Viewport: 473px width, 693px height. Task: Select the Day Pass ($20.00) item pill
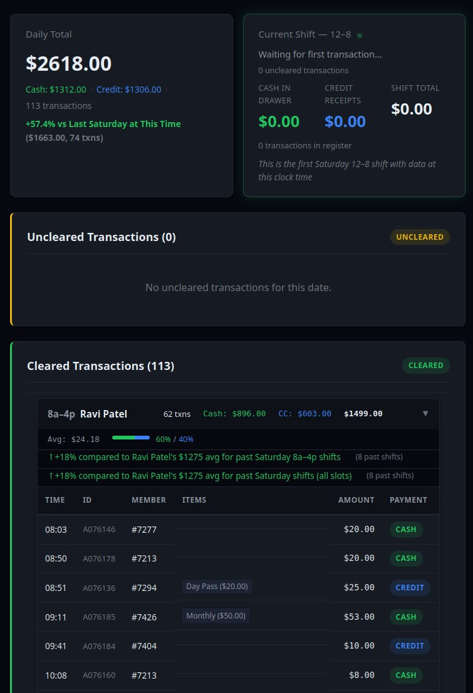click(216, 586)
